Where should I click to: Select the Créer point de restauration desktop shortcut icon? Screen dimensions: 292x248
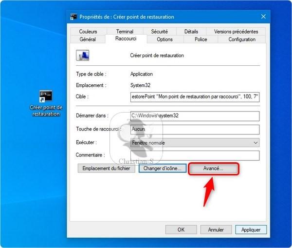(x=46, y=103)
